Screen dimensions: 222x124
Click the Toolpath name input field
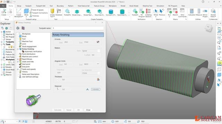click(78, 28)
